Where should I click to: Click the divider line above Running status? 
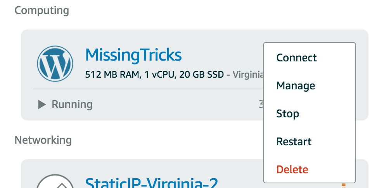(x=148, y=89)
